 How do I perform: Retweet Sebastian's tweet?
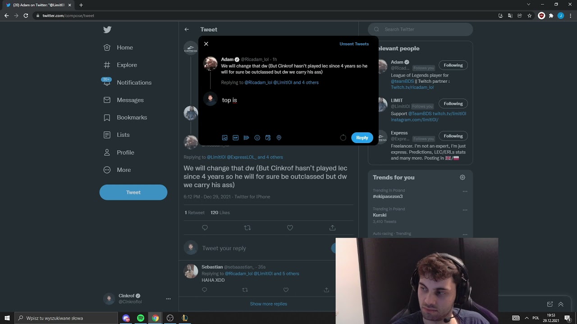[245, 290]
